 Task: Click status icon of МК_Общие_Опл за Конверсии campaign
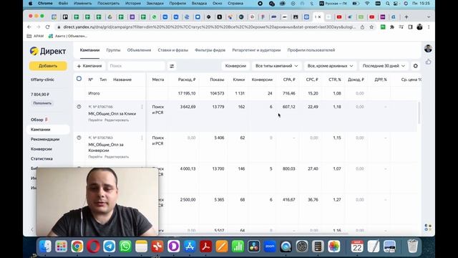point(79,138)
